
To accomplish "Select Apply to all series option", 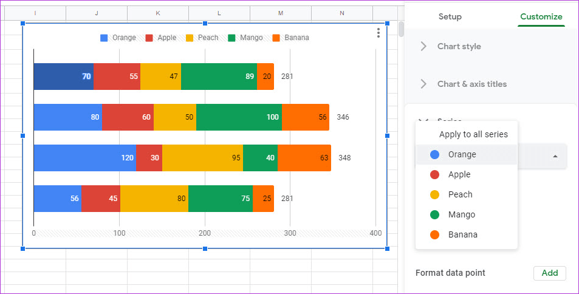I will (473, 134).
